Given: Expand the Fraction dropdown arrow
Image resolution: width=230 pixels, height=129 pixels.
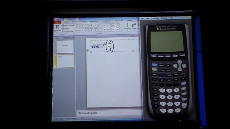Looking at the screenshot, I should click(127, 30).
